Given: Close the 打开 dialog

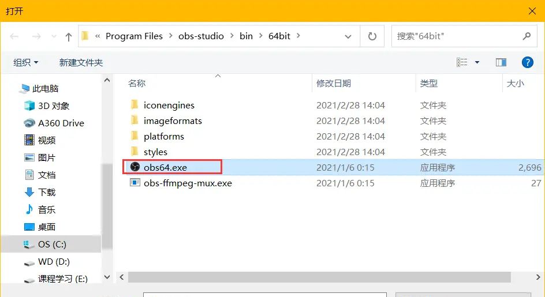Looking at the screenshot, I should click(532, 11).
